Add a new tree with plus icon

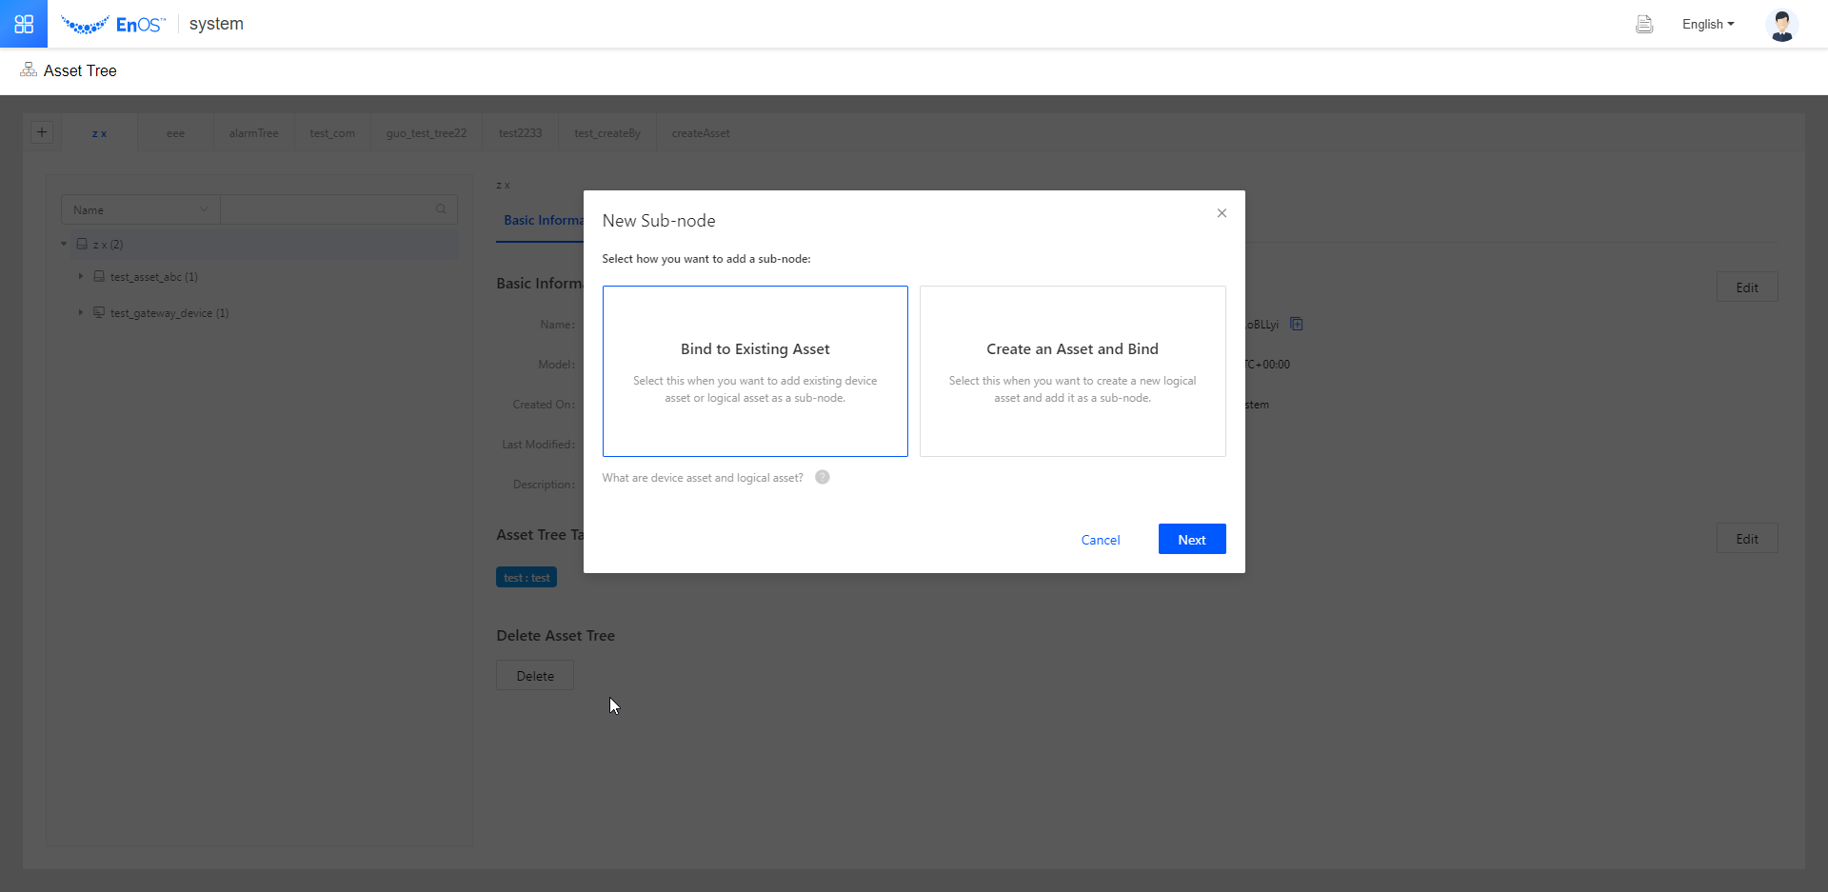pos(42,132)
